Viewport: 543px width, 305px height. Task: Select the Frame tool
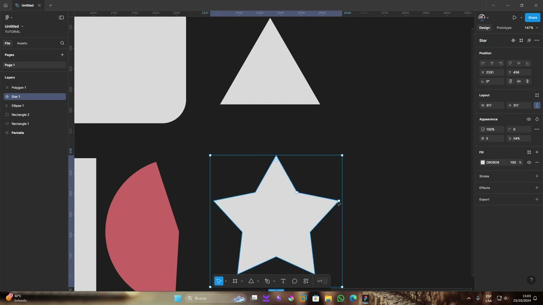click(x=235, y=281)
